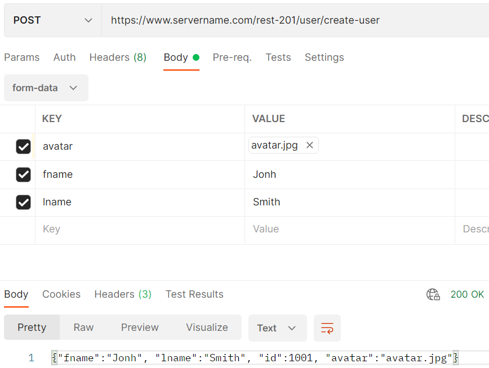Select the Pretty response view
The width and height of the screenshot is (489, 368).
point(32,327)
